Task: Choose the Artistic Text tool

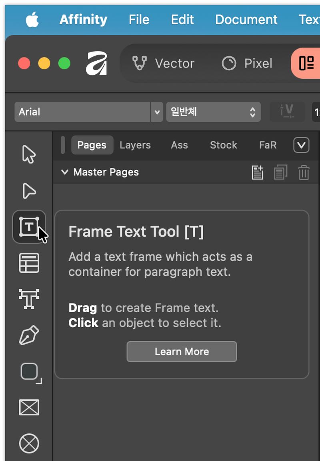Action: coord(29,299)
